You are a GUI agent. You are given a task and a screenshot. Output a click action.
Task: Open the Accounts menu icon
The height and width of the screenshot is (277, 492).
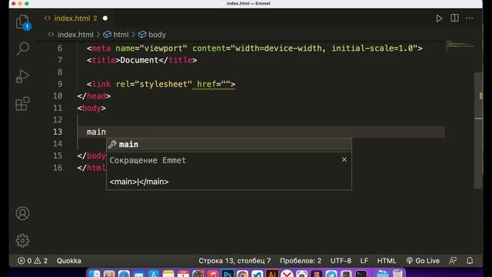coord(22,213)
